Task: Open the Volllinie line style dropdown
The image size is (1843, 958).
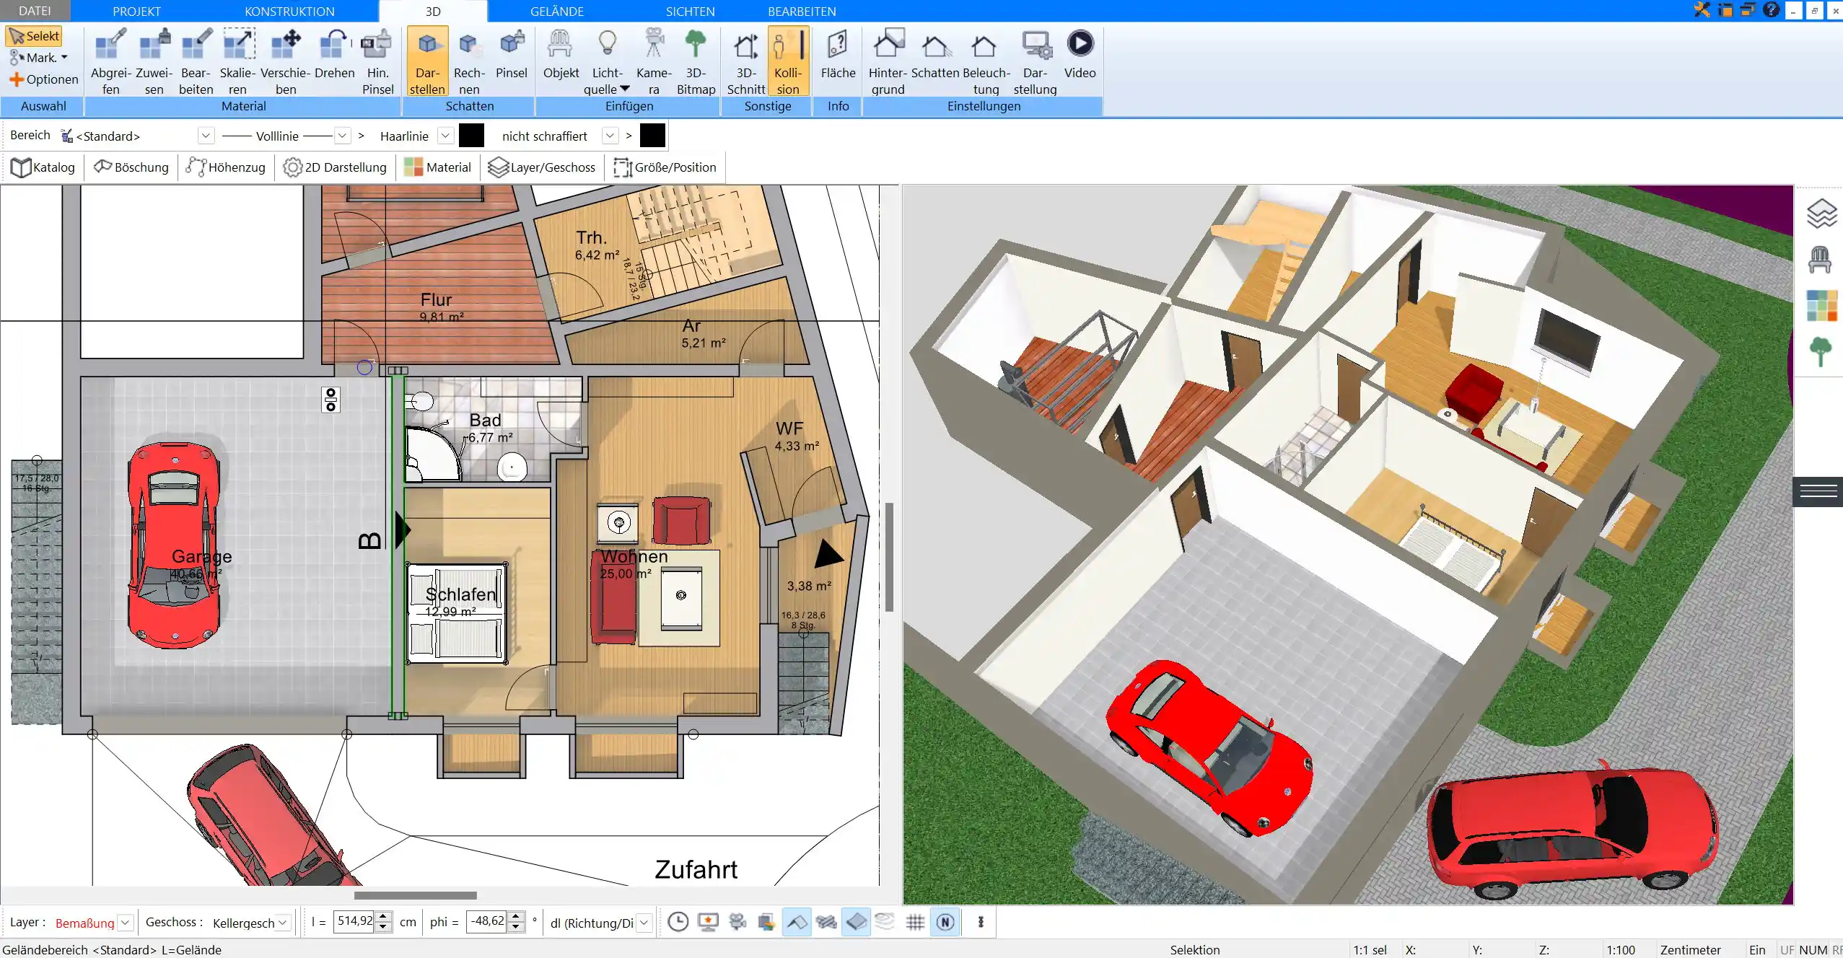Action: point(343,136)
